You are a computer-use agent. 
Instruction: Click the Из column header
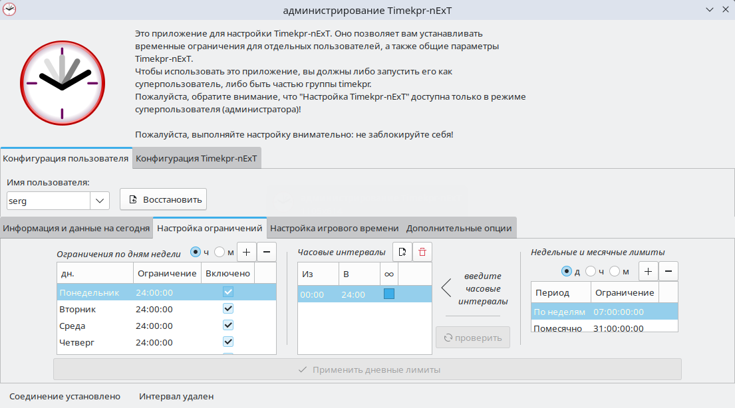[319, 274]
